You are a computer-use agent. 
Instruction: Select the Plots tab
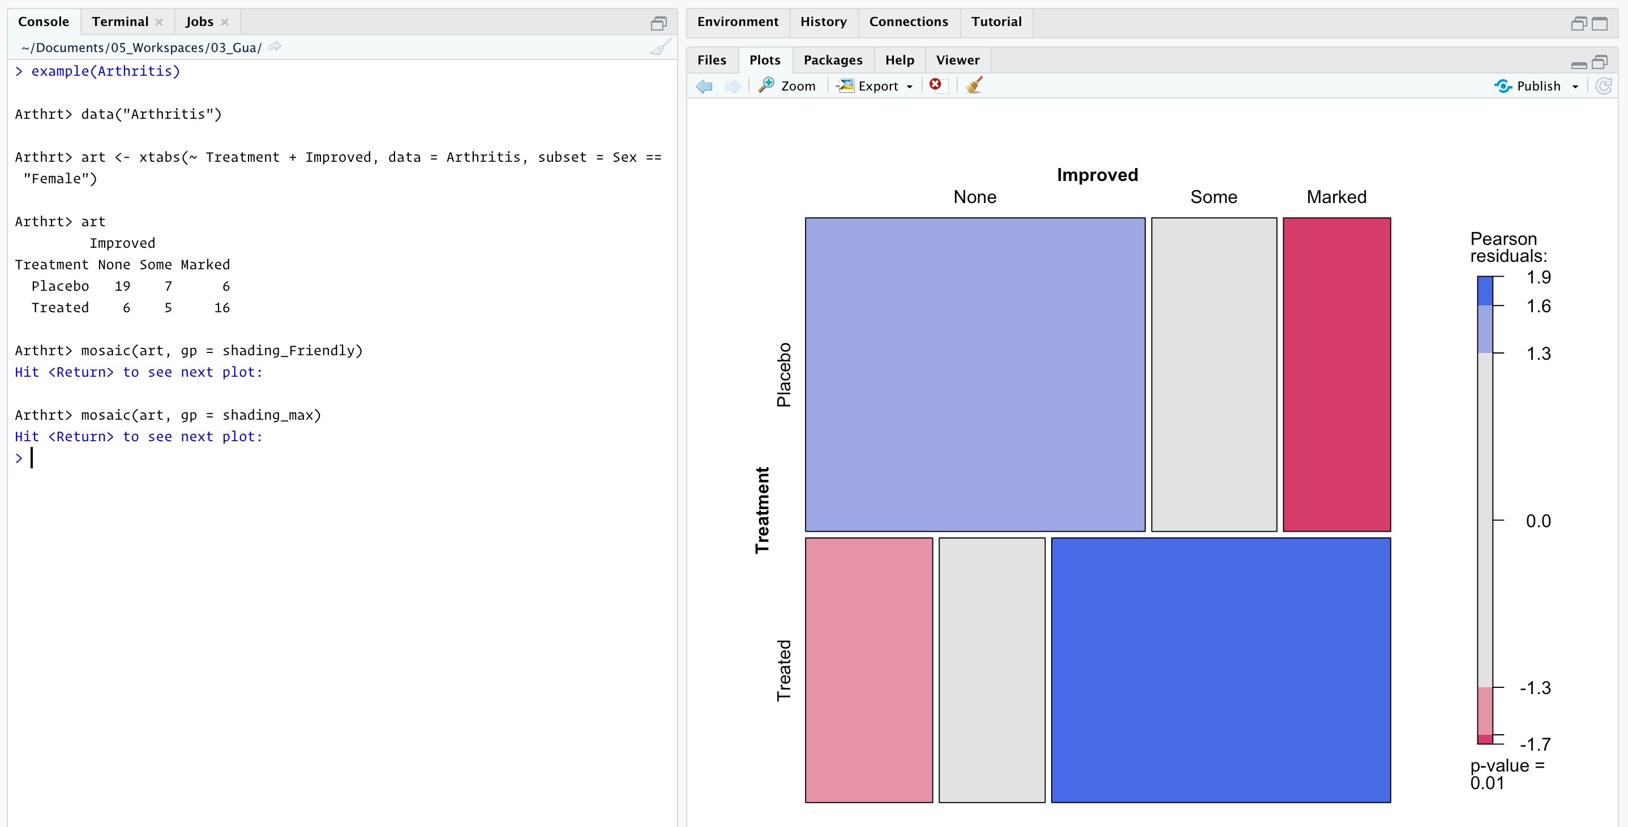click(x=765, y=60)
